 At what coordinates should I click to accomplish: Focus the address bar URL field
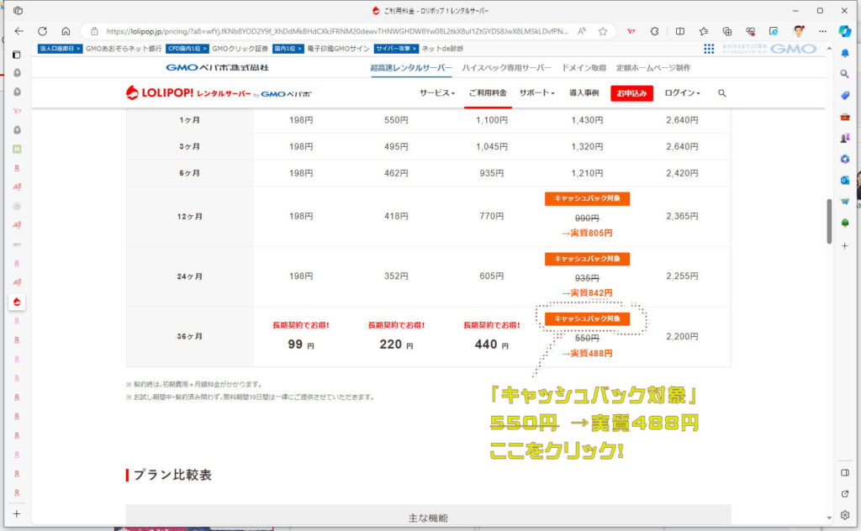(x=336, y=31)
